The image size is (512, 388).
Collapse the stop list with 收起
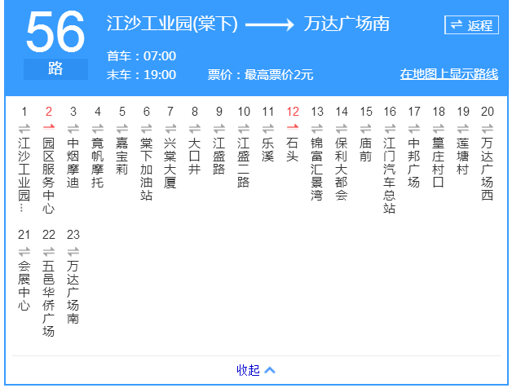(256, 370)
